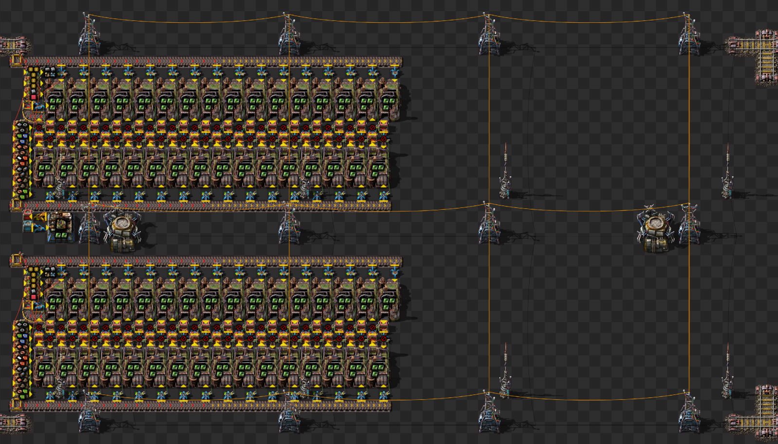This screenshot has height=444, width=778.
Task: Click the rail T-junction at the bottom-right corner
Action: click(754, 414)
